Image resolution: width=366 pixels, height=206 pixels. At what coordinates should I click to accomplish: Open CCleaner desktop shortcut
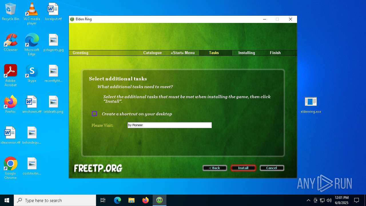click(11, 43)
